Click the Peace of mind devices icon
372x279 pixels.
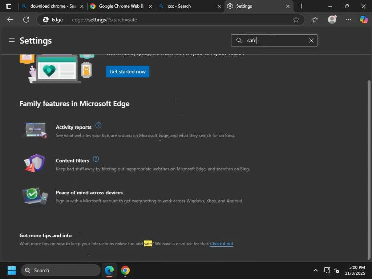click(x=35, y=196)
